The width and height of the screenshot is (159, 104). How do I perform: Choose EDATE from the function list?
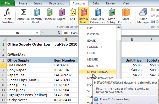coord(97,41)
